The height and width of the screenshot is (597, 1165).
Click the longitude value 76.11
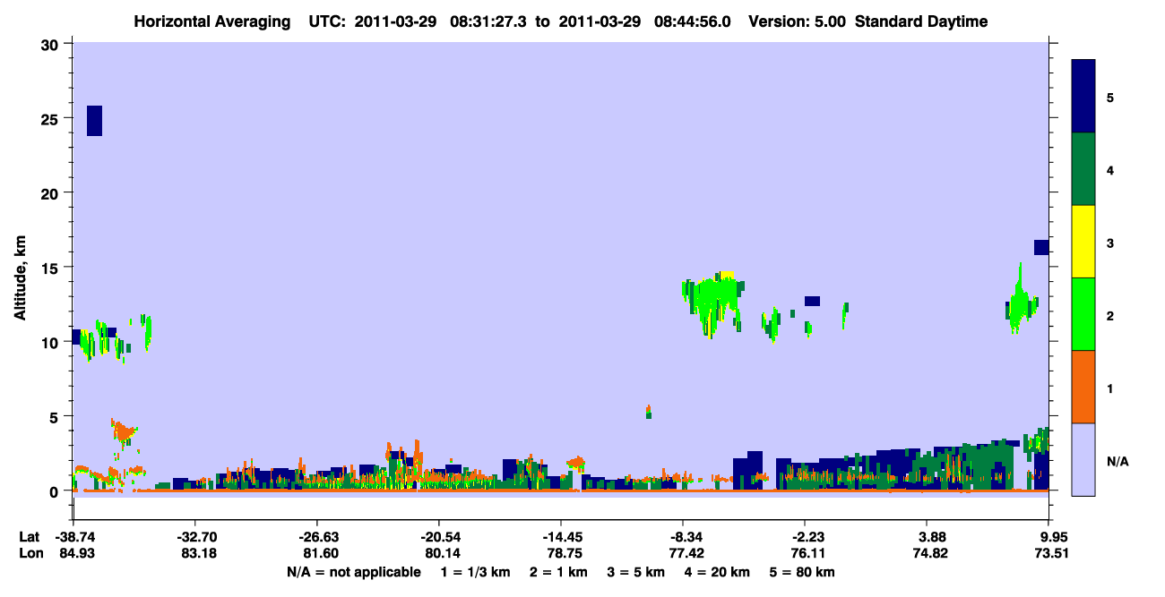pyautogui.click(x=807, y=553)
